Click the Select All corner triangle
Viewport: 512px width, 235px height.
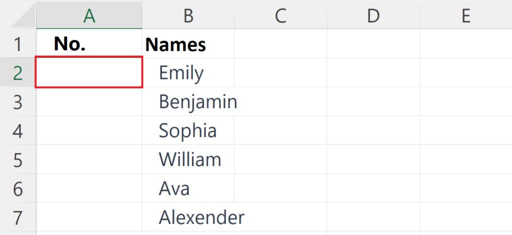click(23, 16)
